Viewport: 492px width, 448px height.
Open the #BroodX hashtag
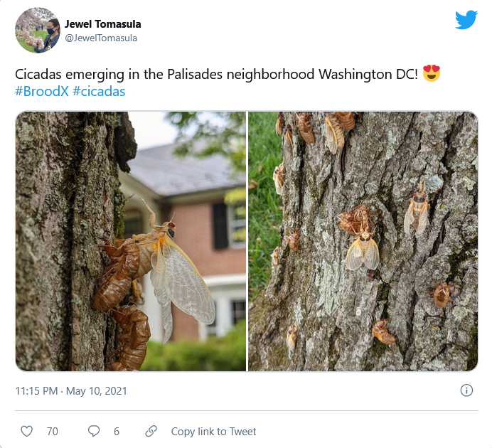click(42, 91)
